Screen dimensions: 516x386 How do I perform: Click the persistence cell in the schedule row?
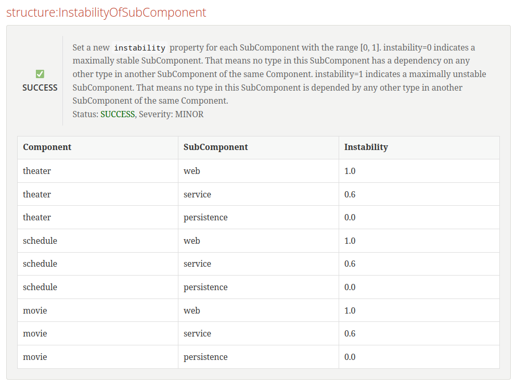coord(205,287)
